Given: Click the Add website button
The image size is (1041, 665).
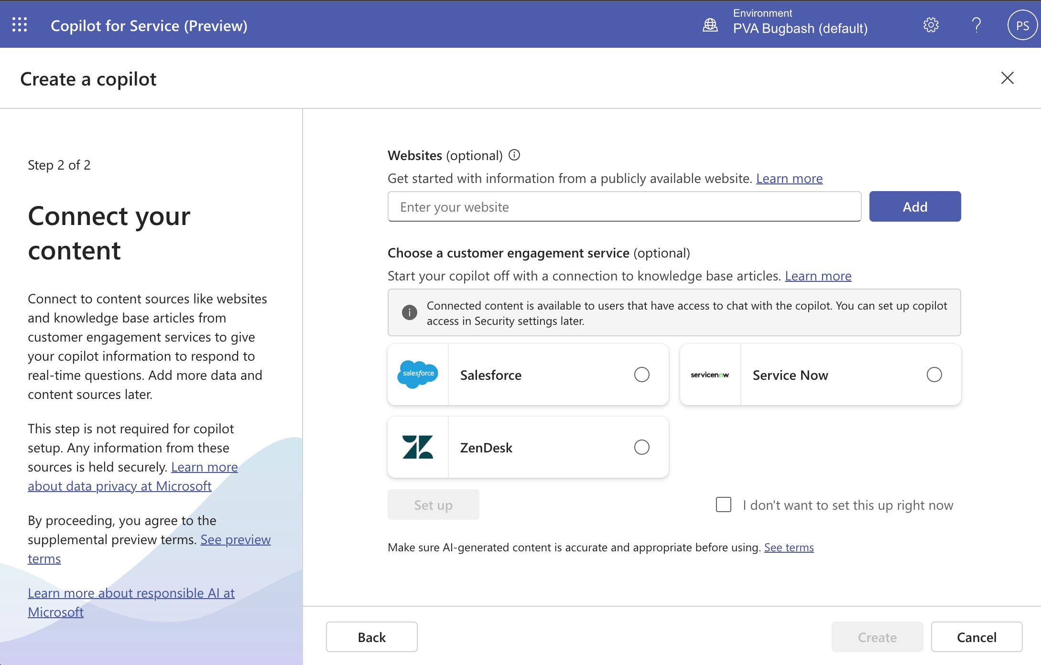Looking at the screenshot, I should click(915, 206).
